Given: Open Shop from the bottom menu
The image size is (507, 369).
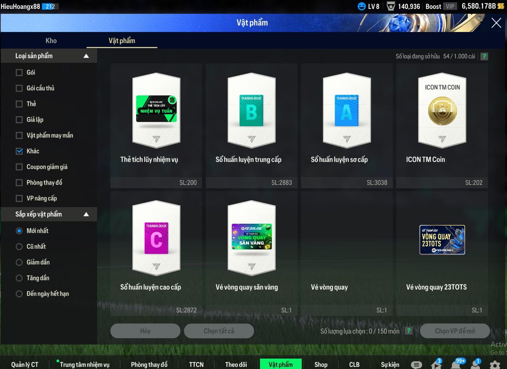Looking at the screenshot, I should pos(321,365).
